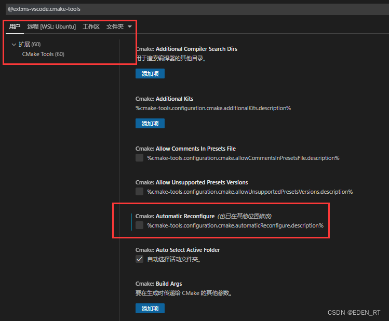
Task: Click the Cmake: Auto Select Active Folder title
Action: (178, 250)
